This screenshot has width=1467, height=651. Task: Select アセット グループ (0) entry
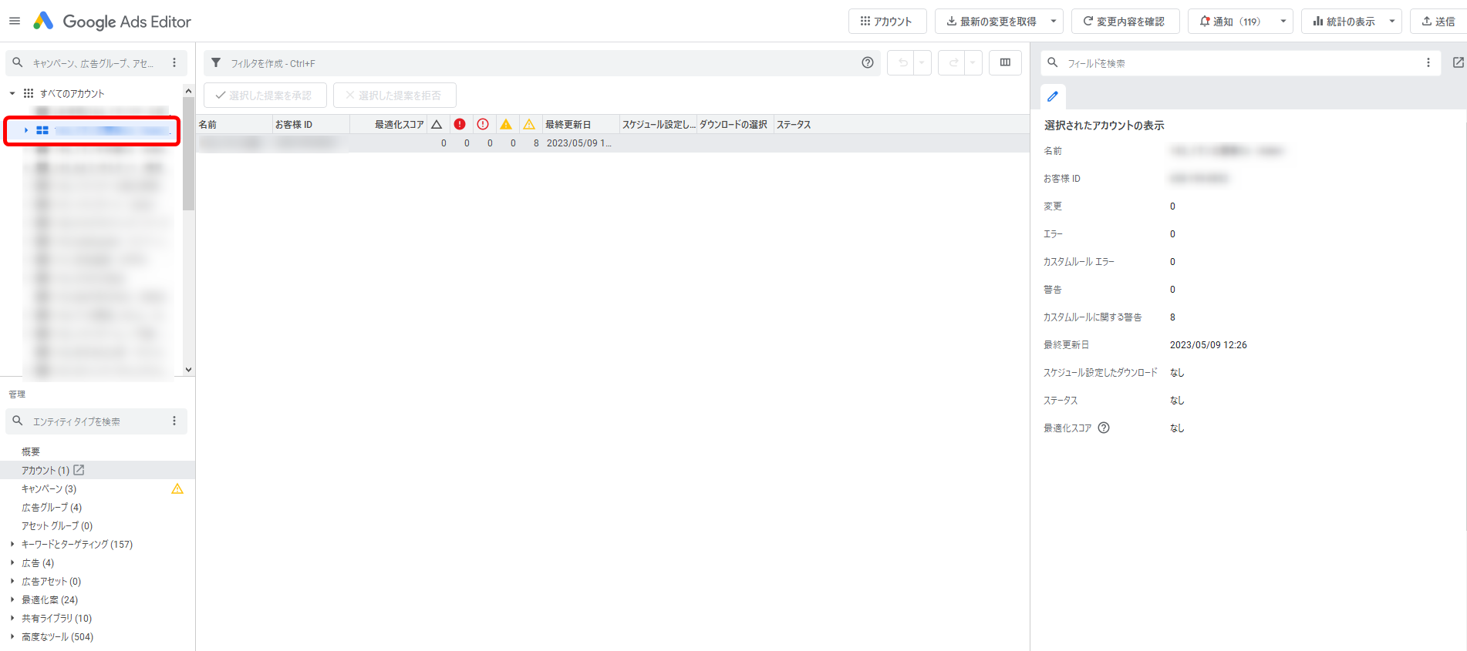coord(57,525)
